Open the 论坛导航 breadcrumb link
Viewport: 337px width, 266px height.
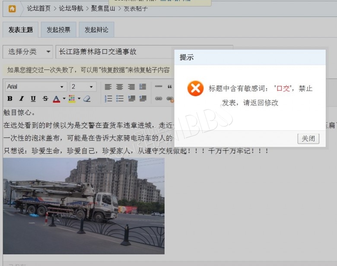point(71,8)
